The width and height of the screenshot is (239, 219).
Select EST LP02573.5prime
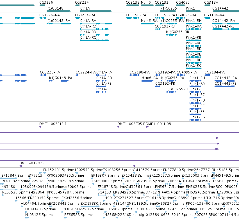coord(89,170)
